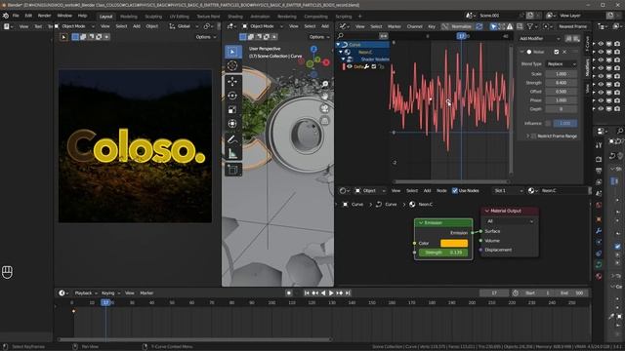Open the Slot 1 material slot dropdown

pyautogui.click(x=508, y=191)
